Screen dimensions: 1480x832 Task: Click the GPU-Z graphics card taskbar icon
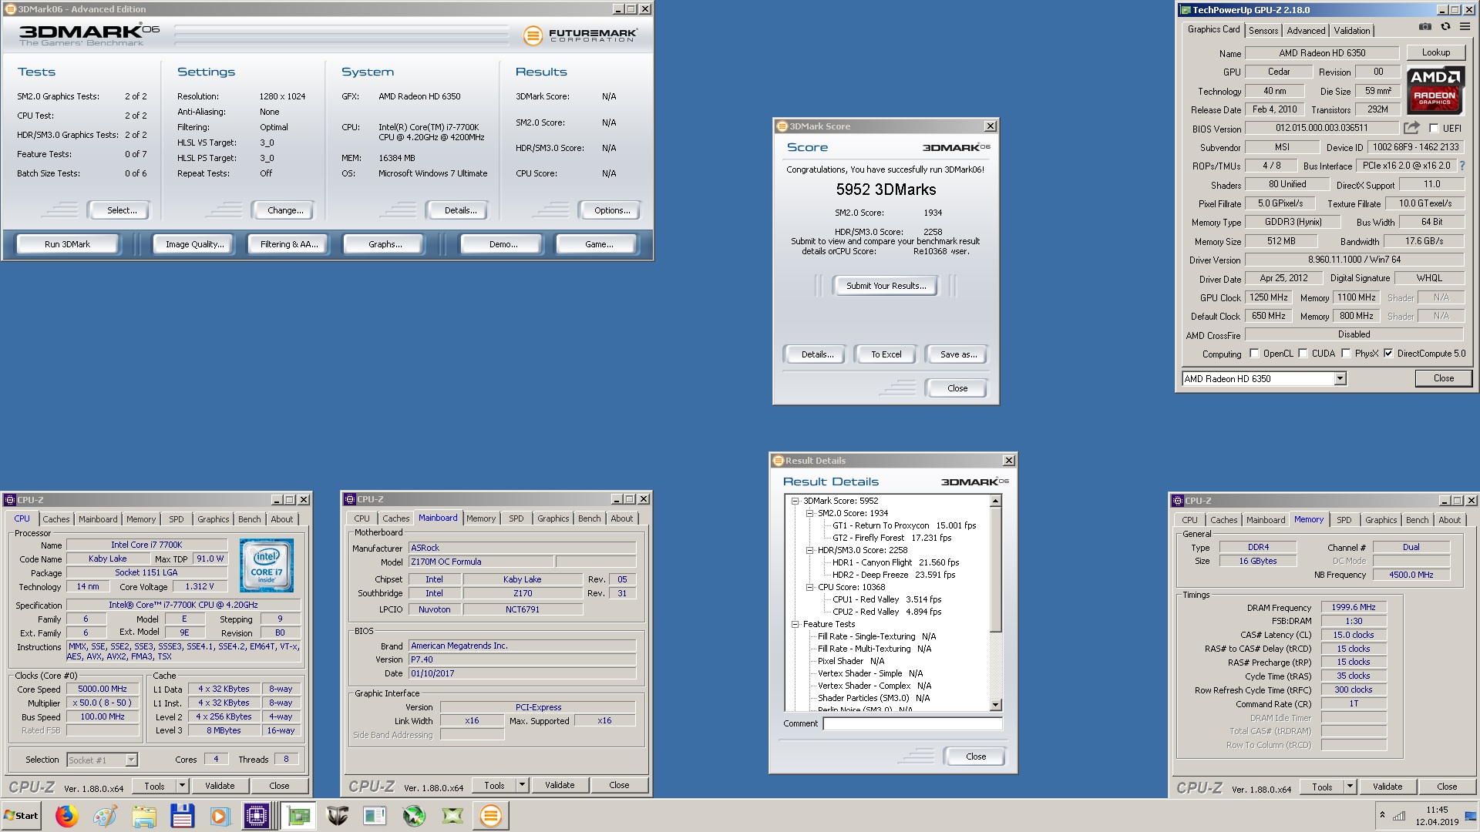(x=299, y=816)
